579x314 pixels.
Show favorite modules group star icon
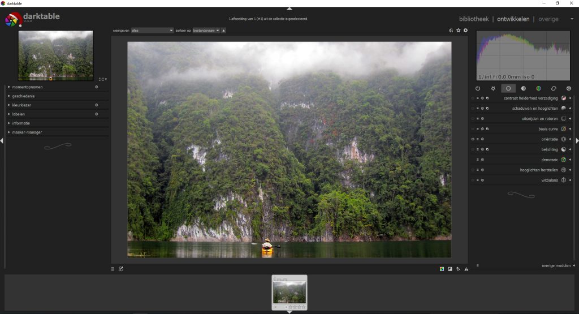tap(493, 88)
